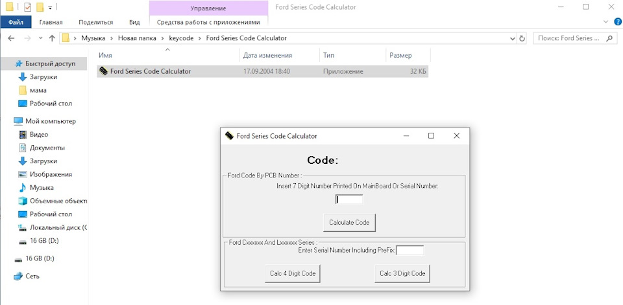Click the file date 17.09.2004 18:40
This screenshot has height=305, width=623.
pyautogui.click(x=267, y=71)
